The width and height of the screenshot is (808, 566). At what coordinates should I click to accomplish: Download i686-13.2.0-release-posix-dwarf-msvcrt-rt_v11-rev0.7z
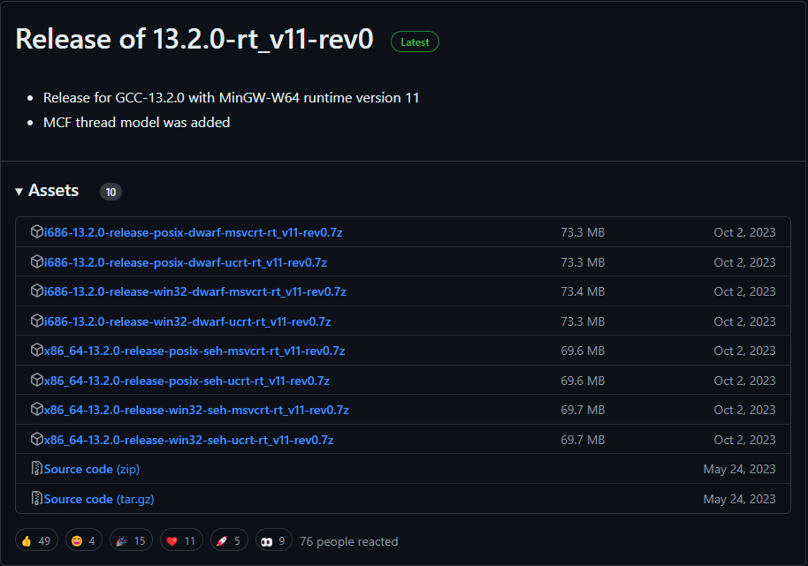194,232
